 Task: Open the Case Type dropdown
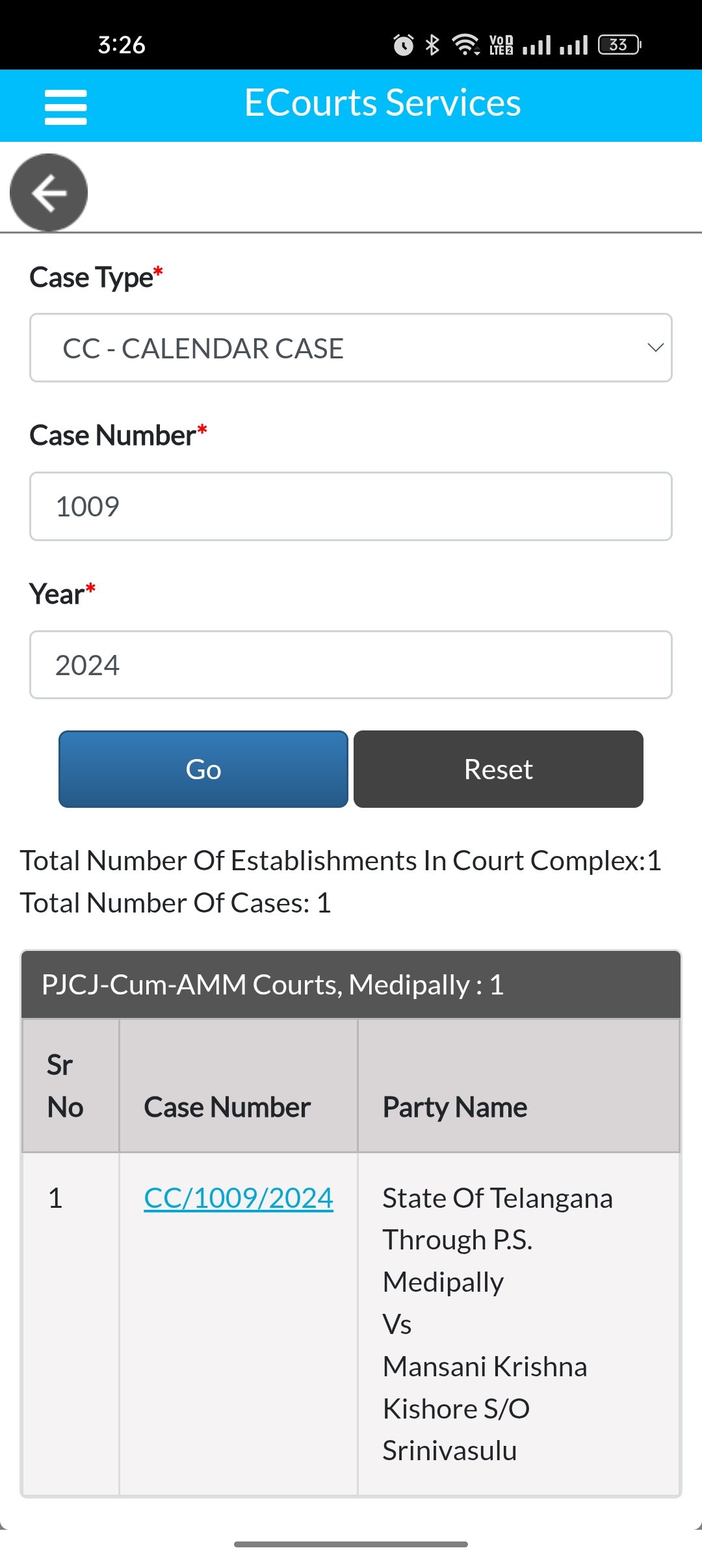pyautogui.click(x=351, y=348)
